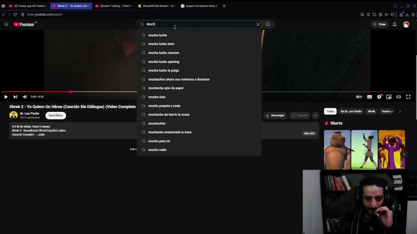This screenshot has height=234, width=417.
Task: Open a new browser tab with plus
Action: pyautogui.click(x=224, y=6)
